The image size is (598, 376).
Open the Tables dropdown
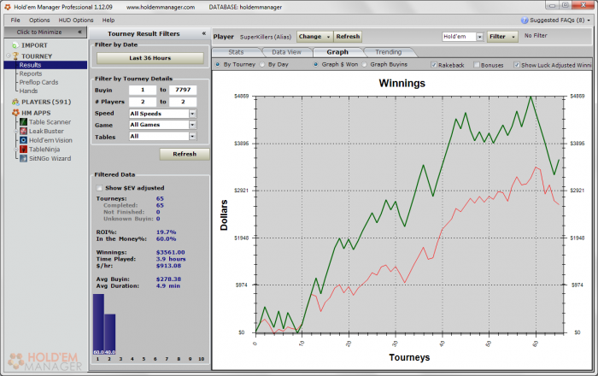coord(162,136)
